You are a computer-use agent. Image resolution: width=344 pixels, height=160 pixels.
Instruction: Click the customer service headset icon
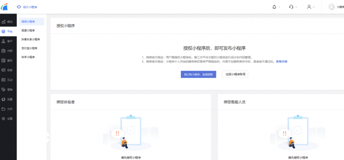(x=291, y=7)
